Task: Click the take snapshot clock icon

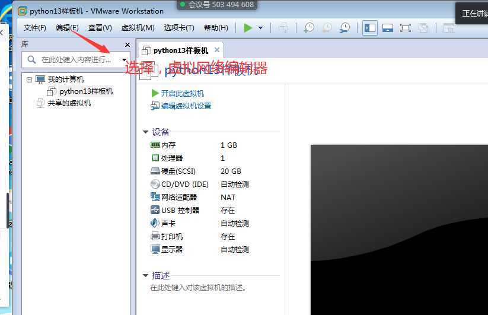Action: 309,28
